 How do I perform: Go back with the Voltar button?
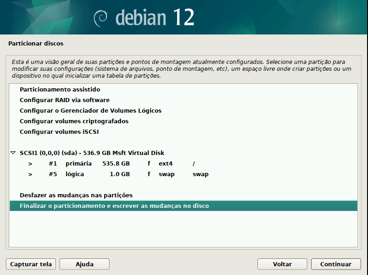click(282, 264)
